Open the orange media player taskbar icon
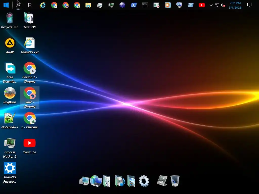This screenshot has width=259, height=194. coord(168,5)
